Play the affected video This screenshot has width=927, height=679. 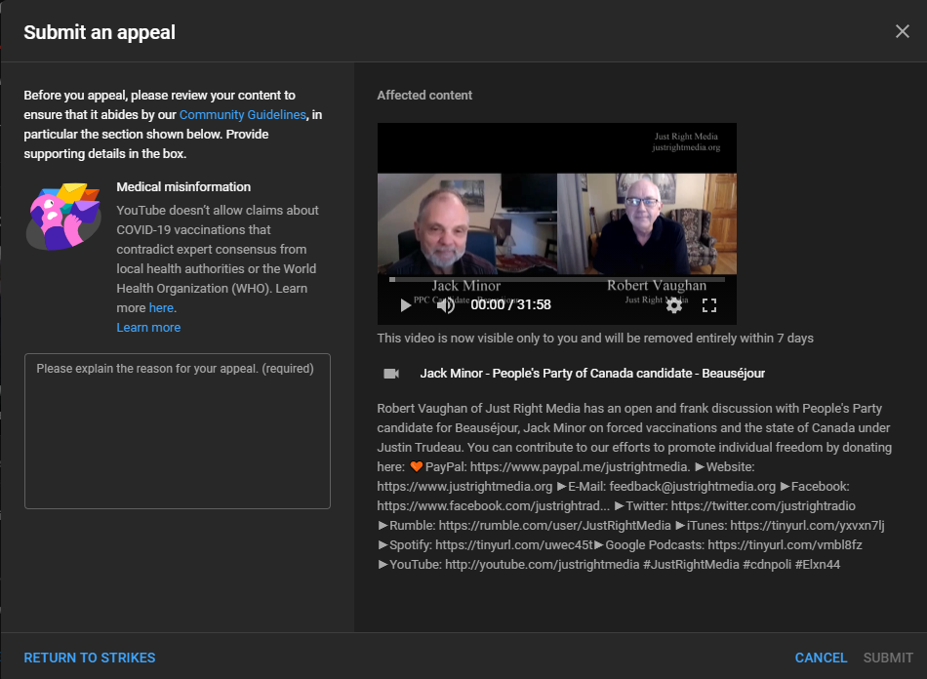click(x=406, y=305)
